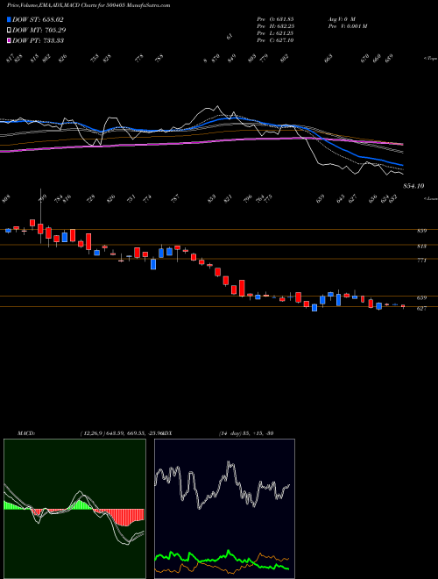Select the 'DOW PT: 733.33' legend text
The width and height of the screenshot is (438, 579).
tap(38, 40)
